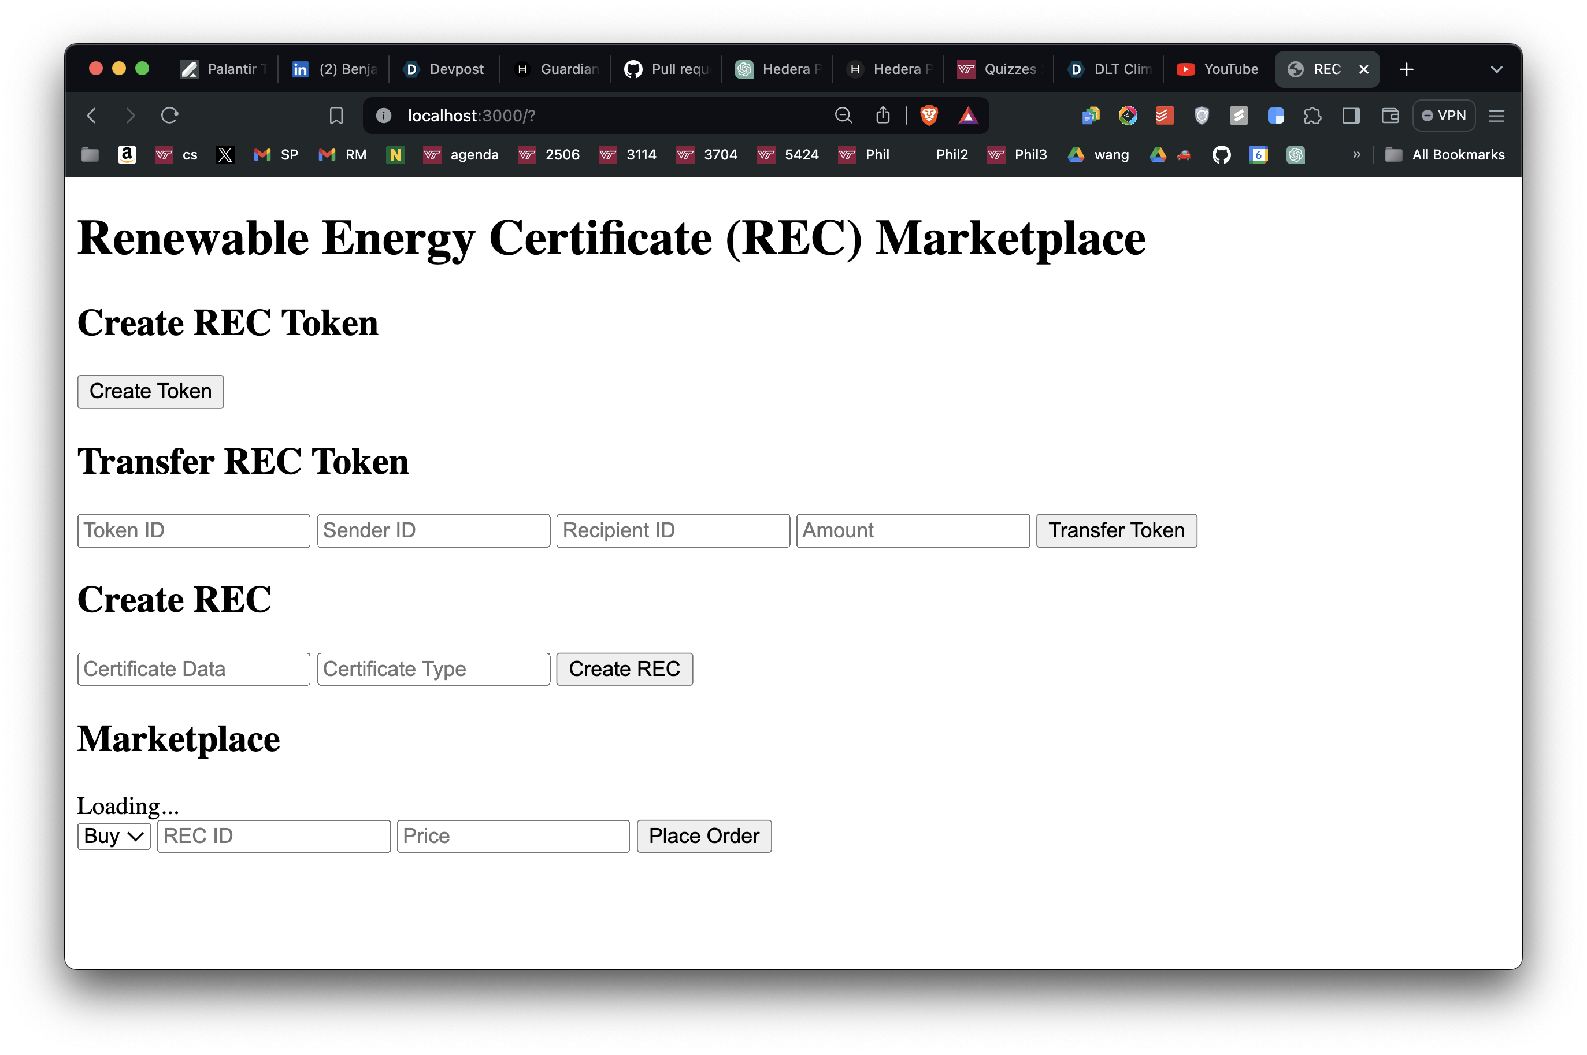
Task: Switch to the YouTube tab
Action: (x=1218, y=69)
